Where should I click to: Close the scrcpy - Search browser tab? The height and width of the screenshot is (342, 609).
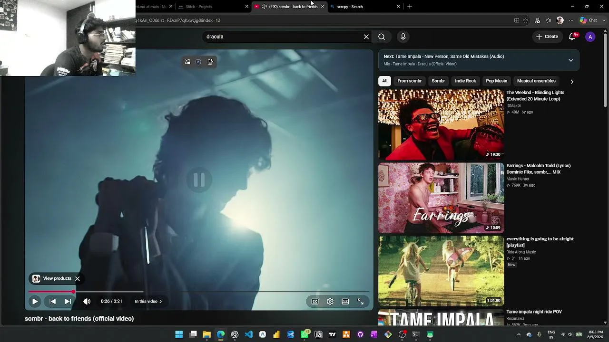(x=398, y=7)
